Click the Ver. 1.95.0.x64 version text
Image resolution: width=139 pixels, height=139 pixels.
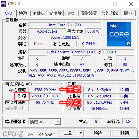click(x=41, y=135)
